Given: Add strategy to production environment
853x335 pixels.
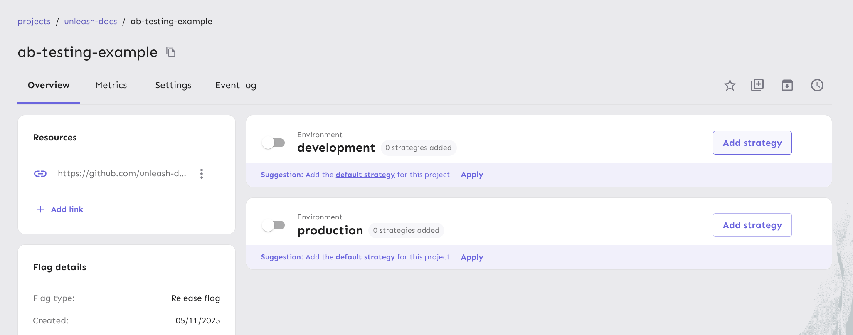Looking at the screenshot, I should click(x=752, y=225).
